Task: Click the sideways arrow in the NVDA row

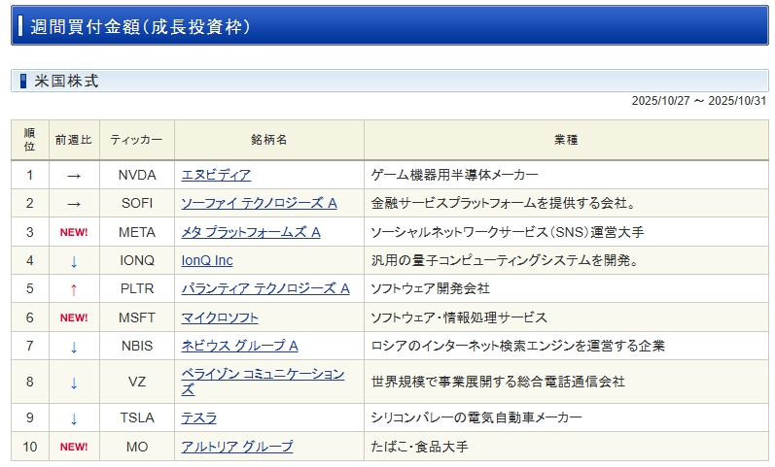Action: (x=74, y=176)
